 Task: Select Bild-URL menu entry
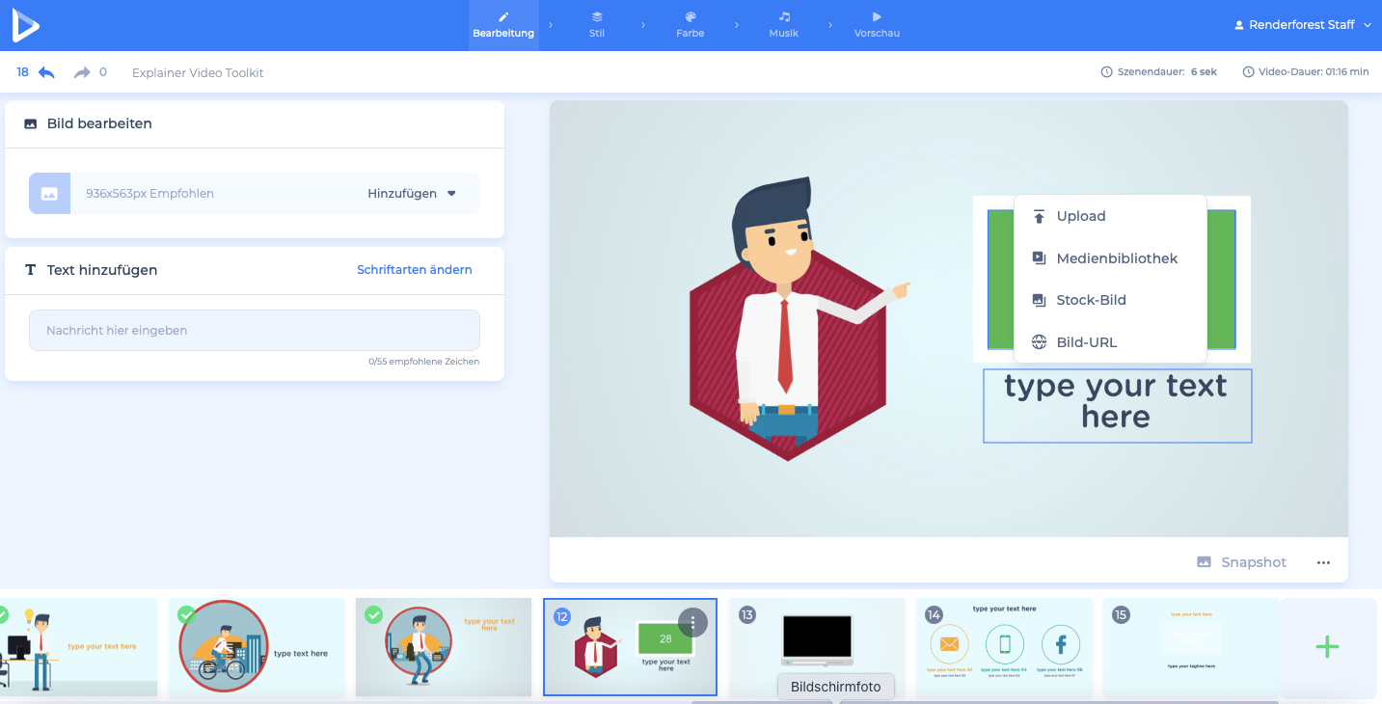coord(1086,342)
